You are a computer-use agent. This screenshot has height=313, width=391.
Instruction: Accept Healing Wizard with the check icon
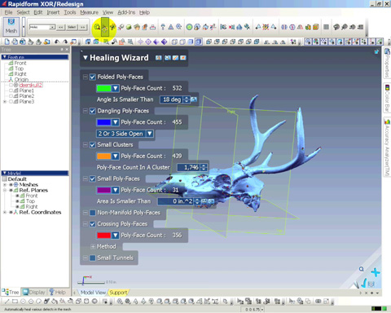[x=175, y=58]
